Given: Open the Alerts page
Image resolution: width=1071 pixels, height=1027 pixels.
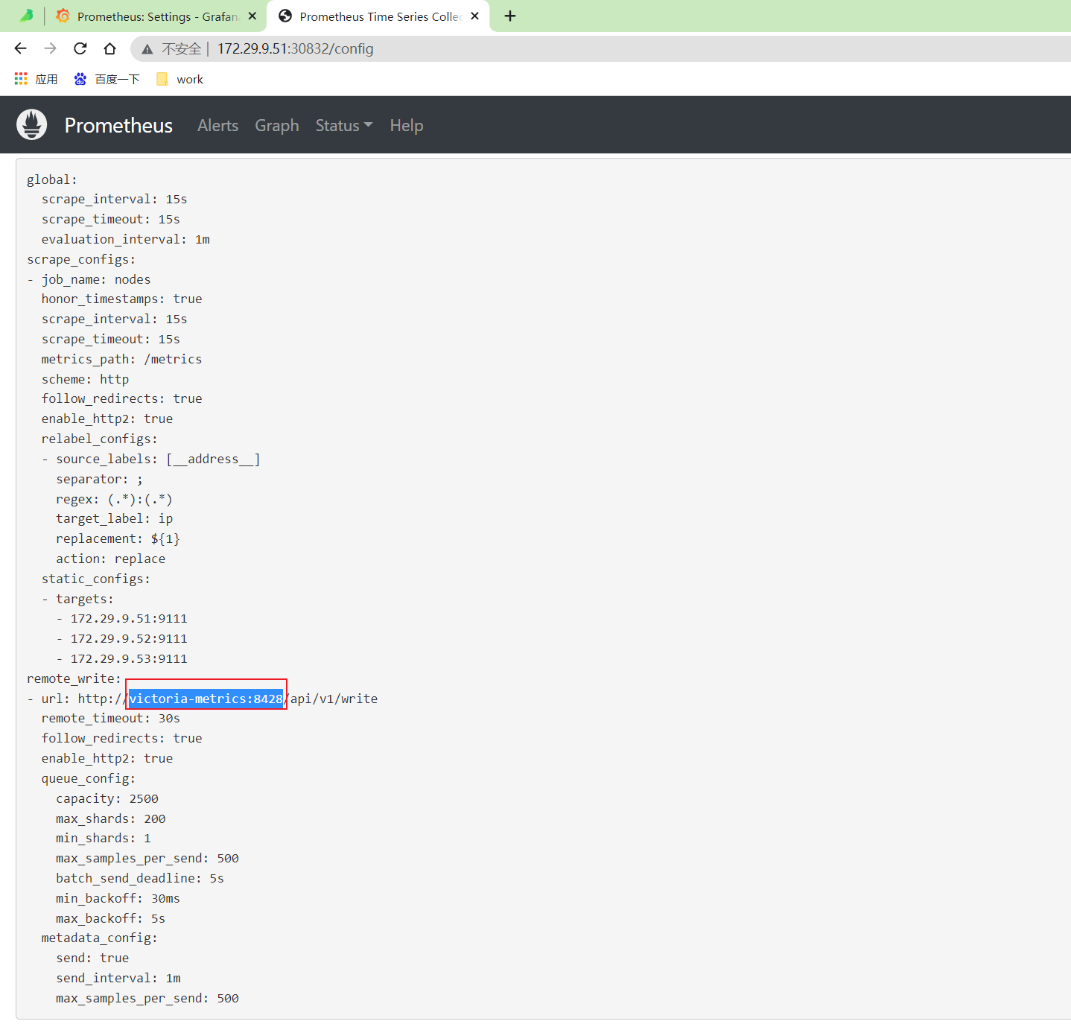Looking at the screenshot, I should pyautogui.click(x=217, y=125).
